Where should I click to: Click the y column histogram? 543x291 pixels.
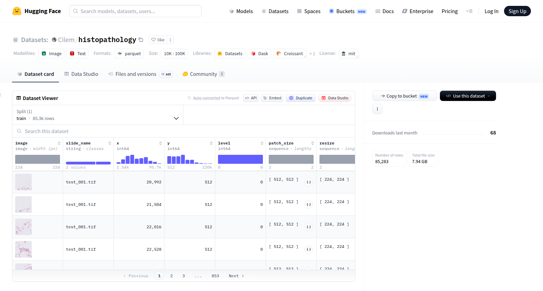(x=190, y=159)
